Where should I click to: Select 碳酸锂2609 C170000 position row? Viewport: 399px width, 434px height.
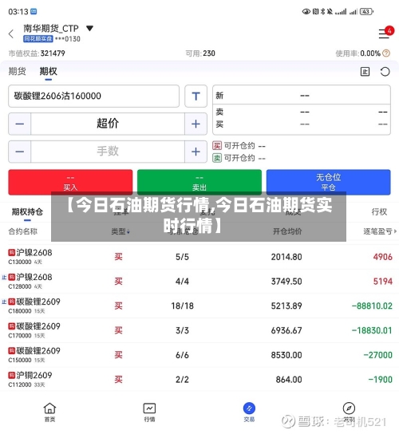[x=199, y=330]
